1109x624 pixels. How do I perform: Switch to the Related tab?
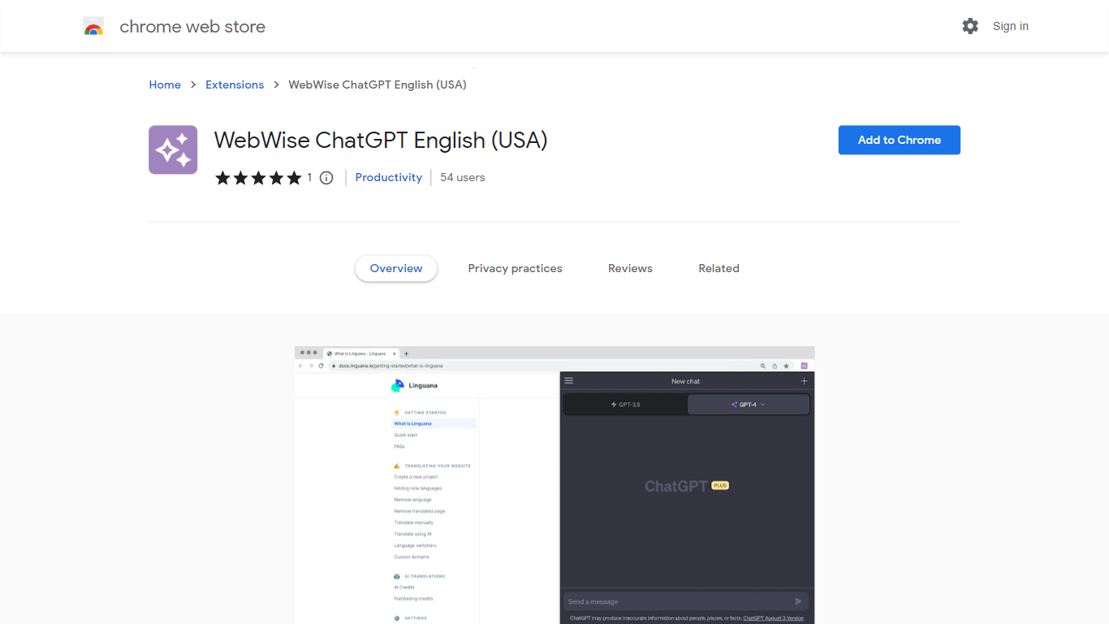coord(718,268)
